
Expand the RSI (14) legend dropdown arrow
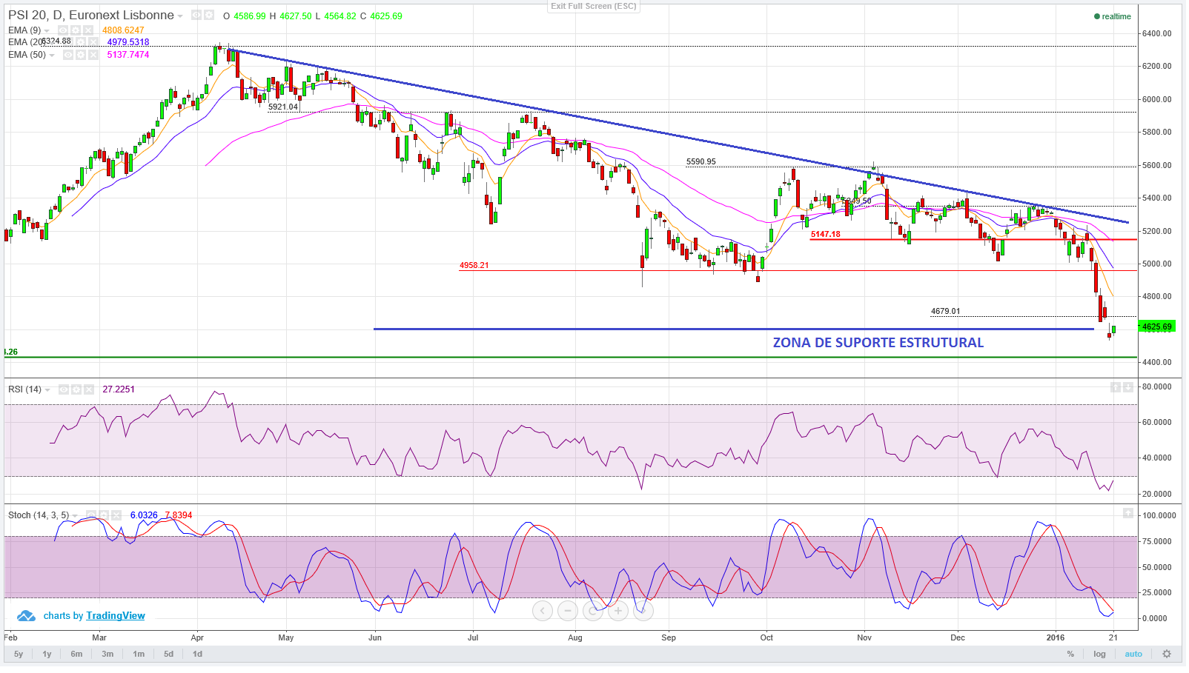click(x=47, y=390)
